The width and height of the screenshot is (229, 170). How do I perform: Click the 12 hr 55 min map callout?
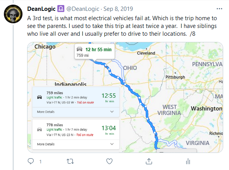tap(95, 52)
